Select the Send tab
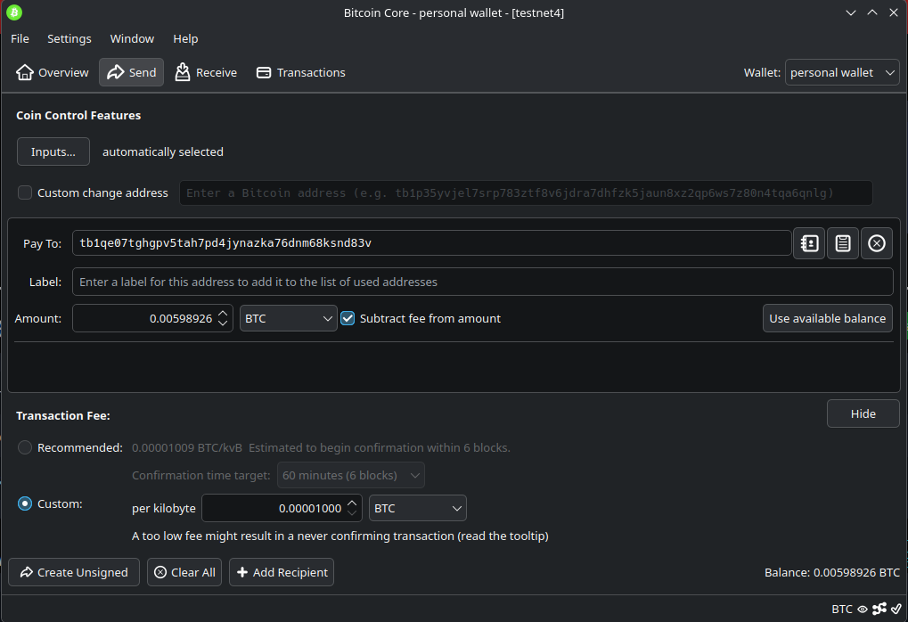908x622 pixels. (x=132, y=72)
